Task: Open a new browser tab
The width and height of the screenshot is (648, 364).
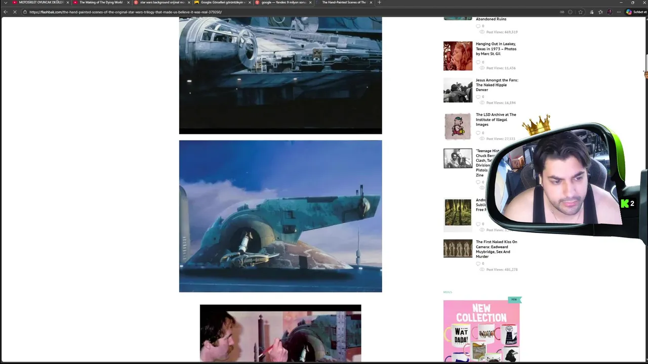Action: (380, 3)
